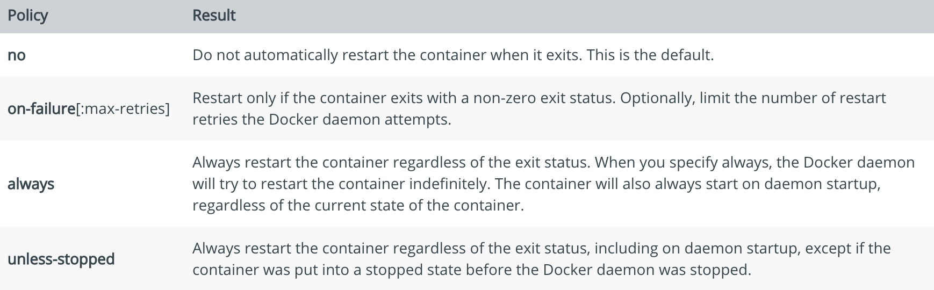Screen dimensions: 934x290
Task: Click the on-failure policy name
Action: coord(42,108)
